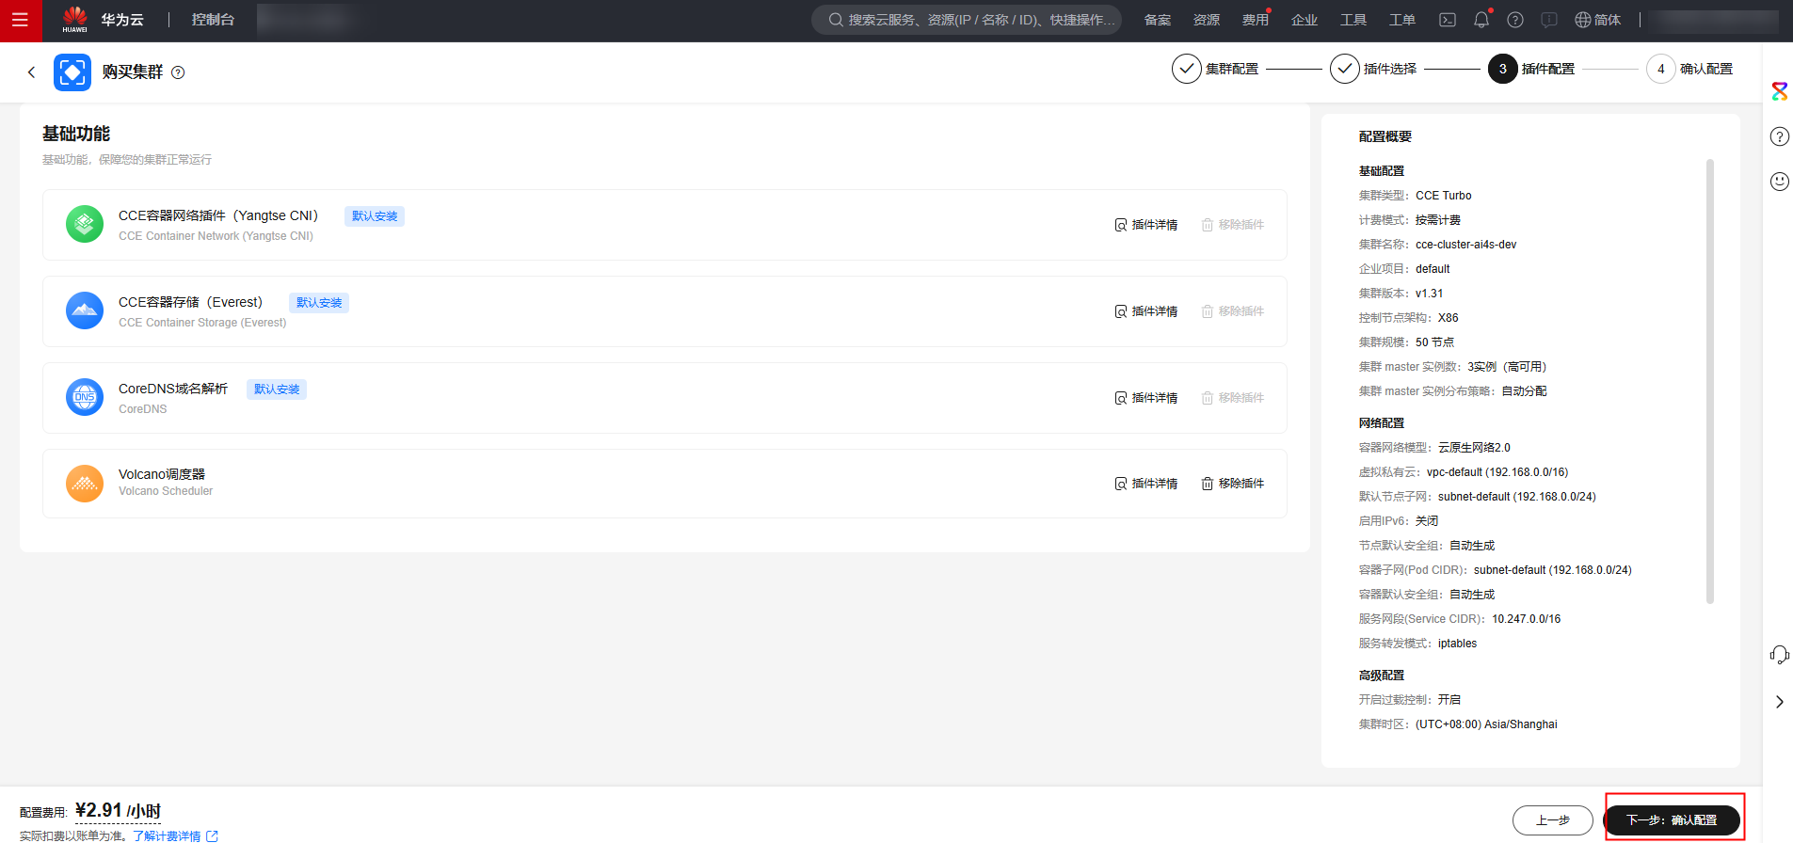
Task: Open the 资源 menu
Action: pyautogui.click(x=1207, y=20)
